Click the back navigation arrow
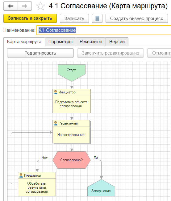The image size is (171, 201). point(11,6)
